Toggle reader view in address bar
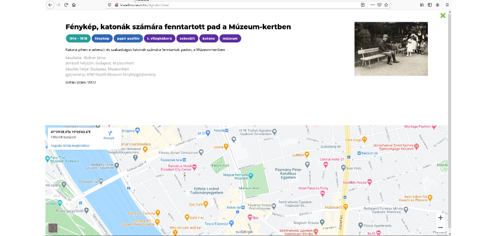497x236 pixels. (x=363, y=5)
